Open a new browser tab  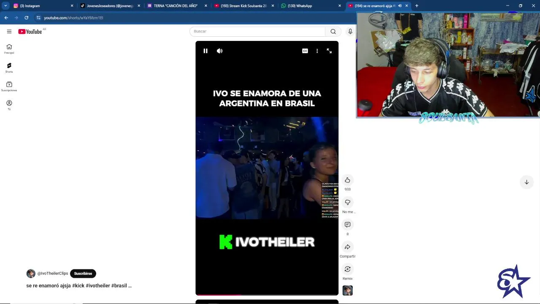click(x=417, y=6)
